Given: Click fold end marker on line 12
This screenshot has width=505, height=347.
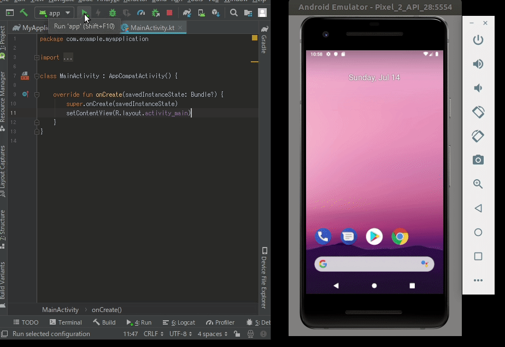Looking at the screenshot, I should pyautogui.click(x=37, y=122).
